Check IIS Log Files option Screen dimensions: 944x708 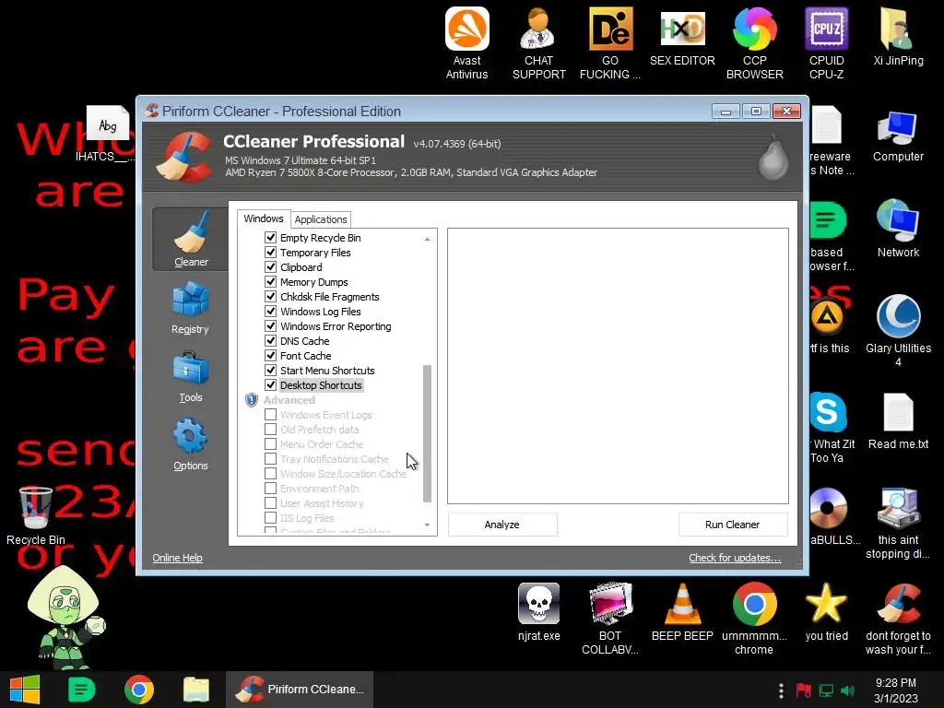point(270,518)
